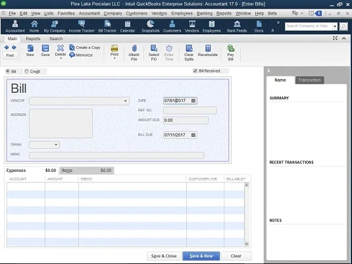Open the Employees center icon

(x=211, y=26)
